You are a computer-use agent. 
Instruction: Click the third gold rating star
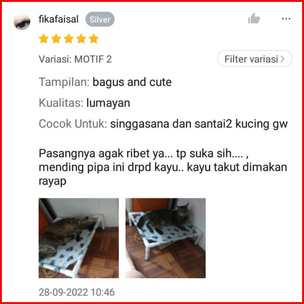click(x=69, y=38)
